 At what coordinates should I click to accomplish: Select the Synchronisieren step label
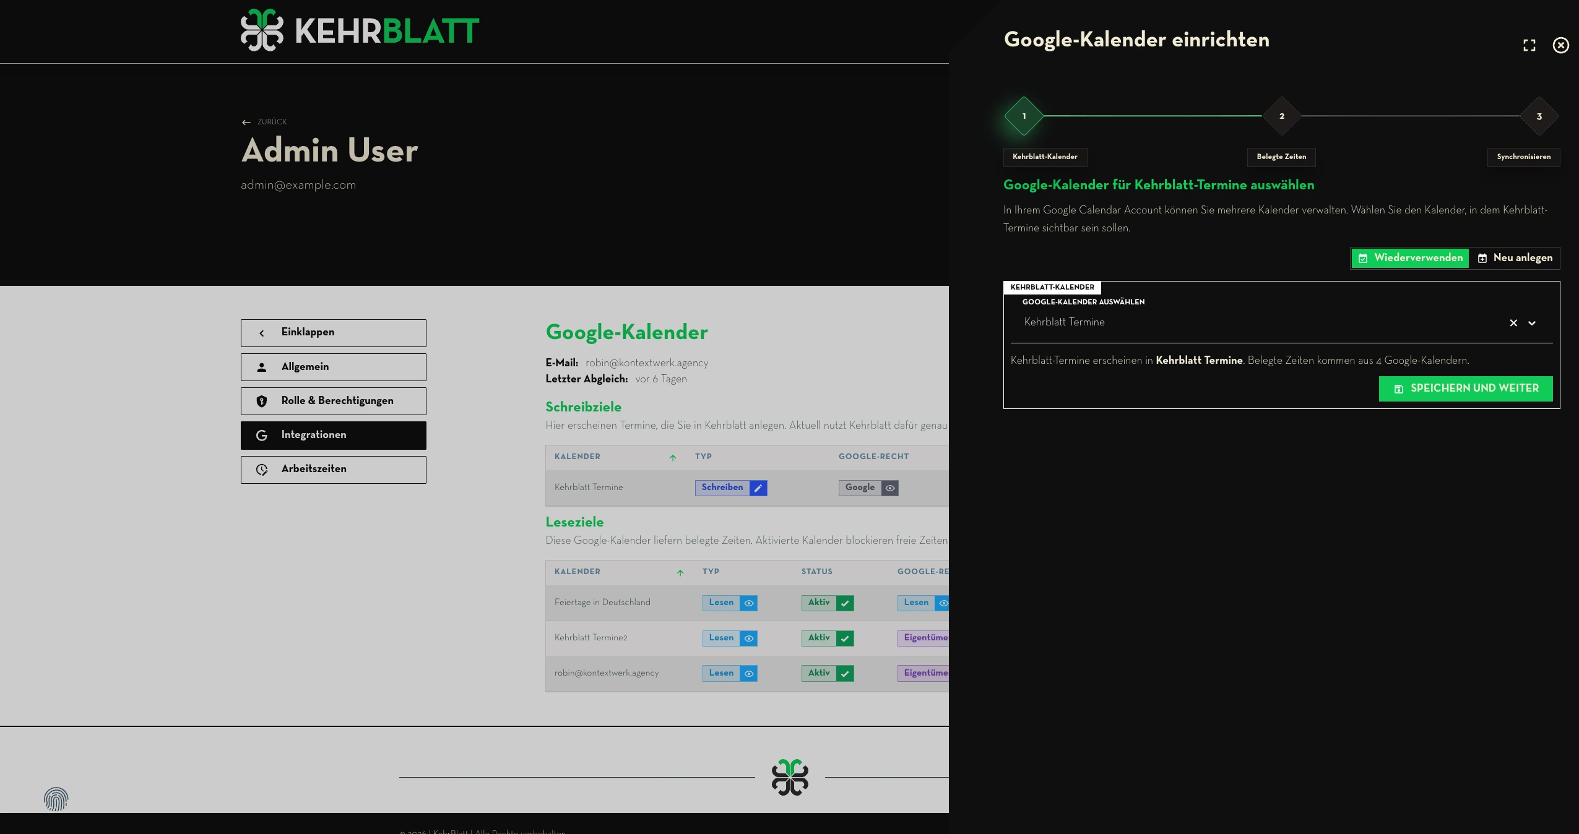click(x=1523, y=157)
